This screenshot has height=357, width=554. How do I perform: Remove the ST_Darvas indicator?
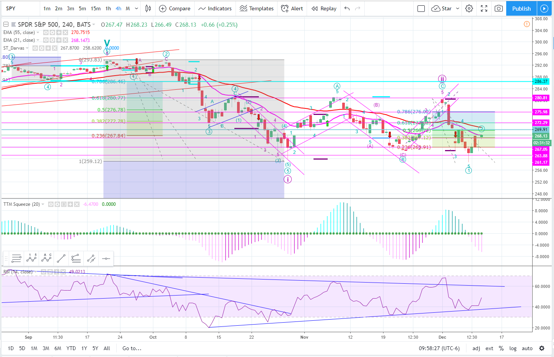pyautogui.click(x=55, y=48)
